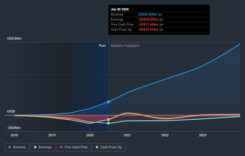Click the Earnings row label in tooltip
245x156 pixels.
point(117,19)
